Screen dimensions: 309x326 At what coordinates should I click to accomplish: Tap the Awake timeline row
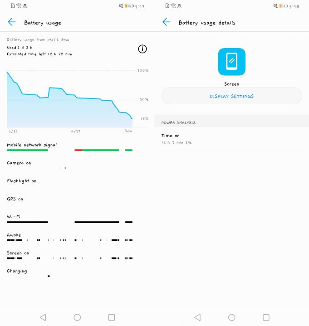(69, 240)
